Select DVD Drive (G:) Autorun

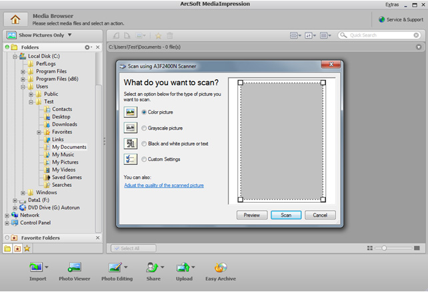[x=54, y=208]
